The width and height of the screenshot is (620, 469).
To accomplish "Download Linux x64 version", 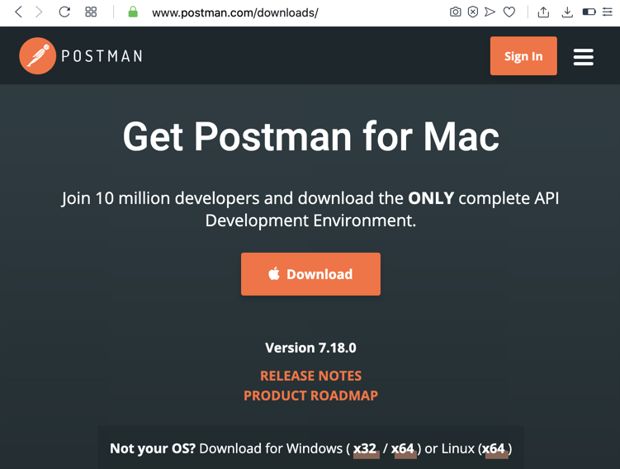I will coord(494,449).
